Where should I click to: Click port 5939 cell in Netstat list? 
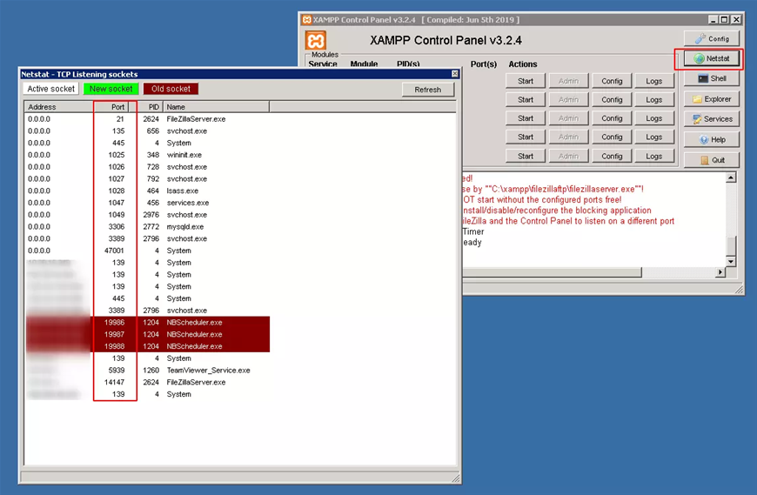coord(117,370)
